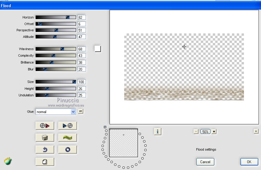Image resolution: width=261 pixels, height=170 pixels.
Task: Click the flooded water area in preview
Action: coord(184,94)
